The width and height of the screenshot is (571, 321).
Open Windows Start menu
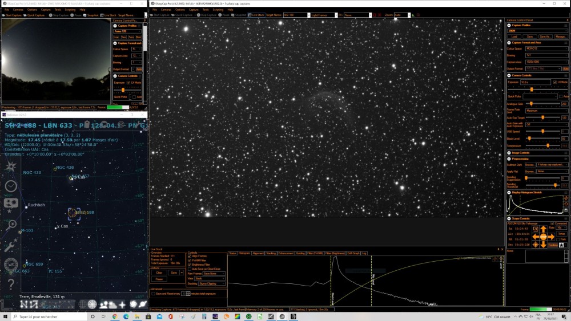tap(5, 316)
